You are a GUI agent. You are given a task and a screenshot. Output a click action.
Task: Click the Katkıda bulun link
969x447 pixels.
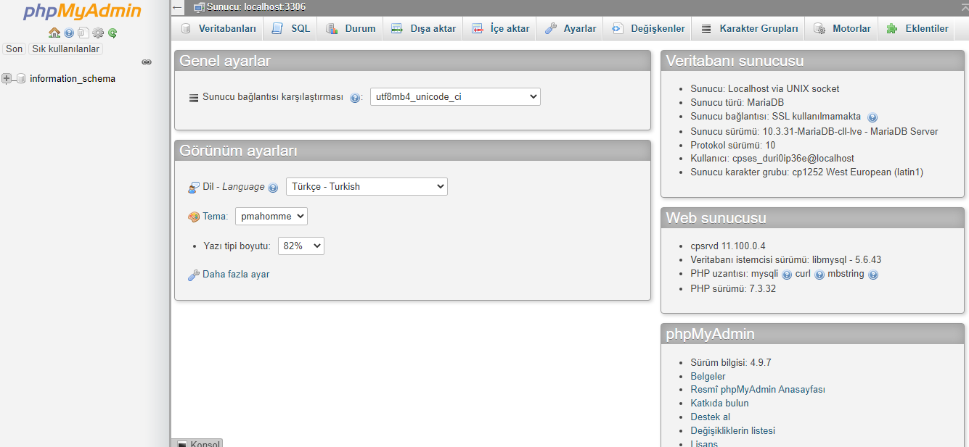[719, 403]
